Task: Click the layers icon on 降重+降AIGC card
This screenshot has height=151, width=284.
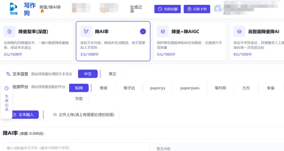Action: (163, 32)
